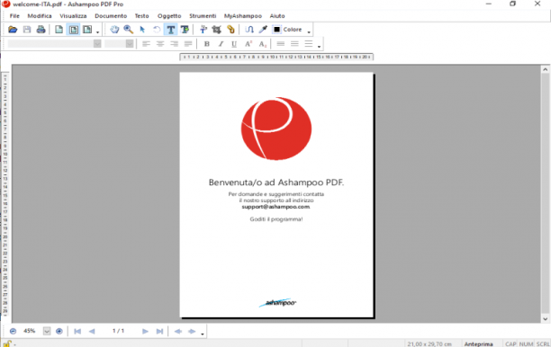551x347 pixels.
Task: Select the Crop tool icon
Action: coord(217,30)
